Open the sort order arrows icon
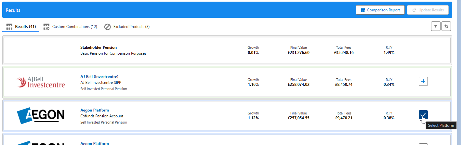 click(446, 27)
